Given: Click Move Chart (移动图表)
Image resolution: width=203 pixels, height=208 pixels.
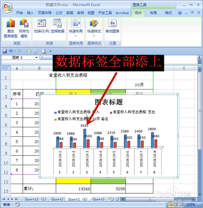Looking at the screenshot, I should tap(112, 26).
